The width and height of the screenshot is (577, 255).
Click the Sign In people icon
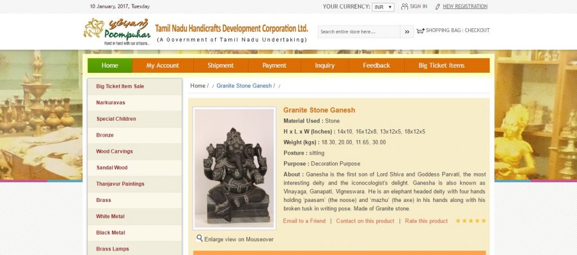405,6
